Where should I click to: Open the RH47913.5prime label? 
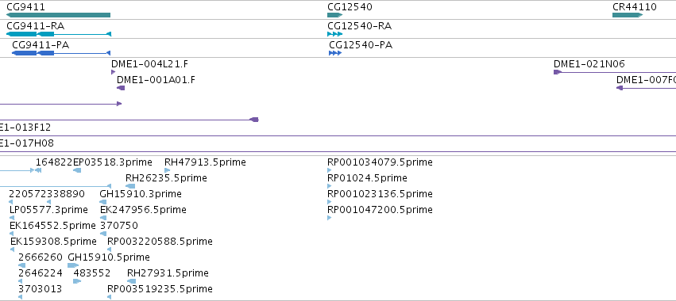(205, 162)
